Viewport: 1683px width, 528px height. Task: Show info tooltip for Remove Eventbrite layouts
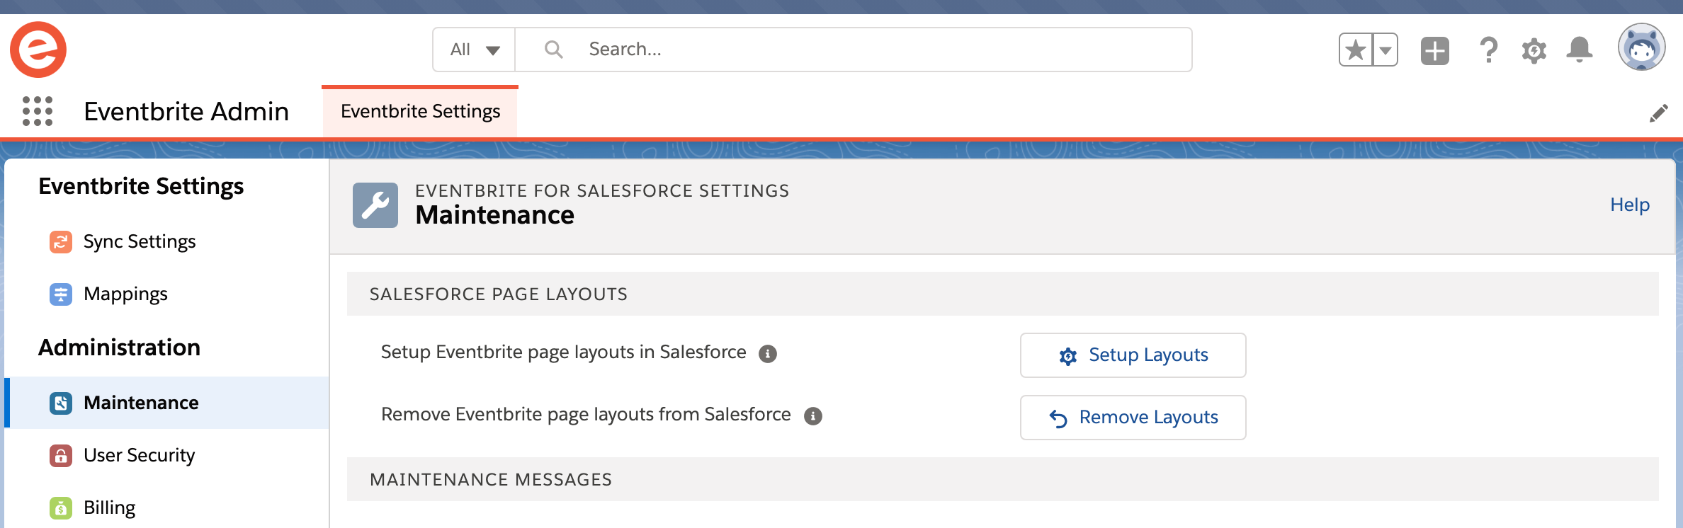click(x=813, y=416)
